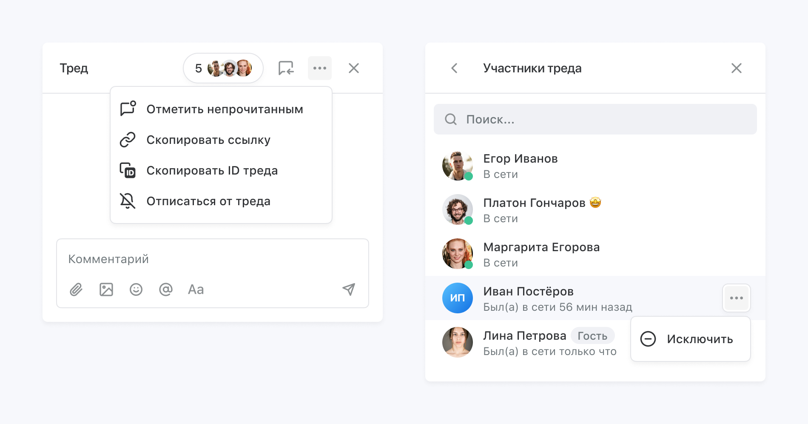Image resolution: width=808 pixels, height=424 pixels.
Task: Click the 'Гость' badge next to Лина Петрова
Action: (x=592, y=335)
